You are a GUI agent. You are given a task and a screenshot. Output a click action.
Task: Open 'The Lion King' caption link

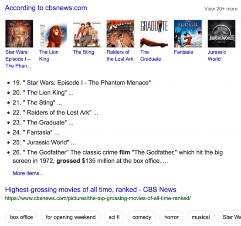pos(49,55)
